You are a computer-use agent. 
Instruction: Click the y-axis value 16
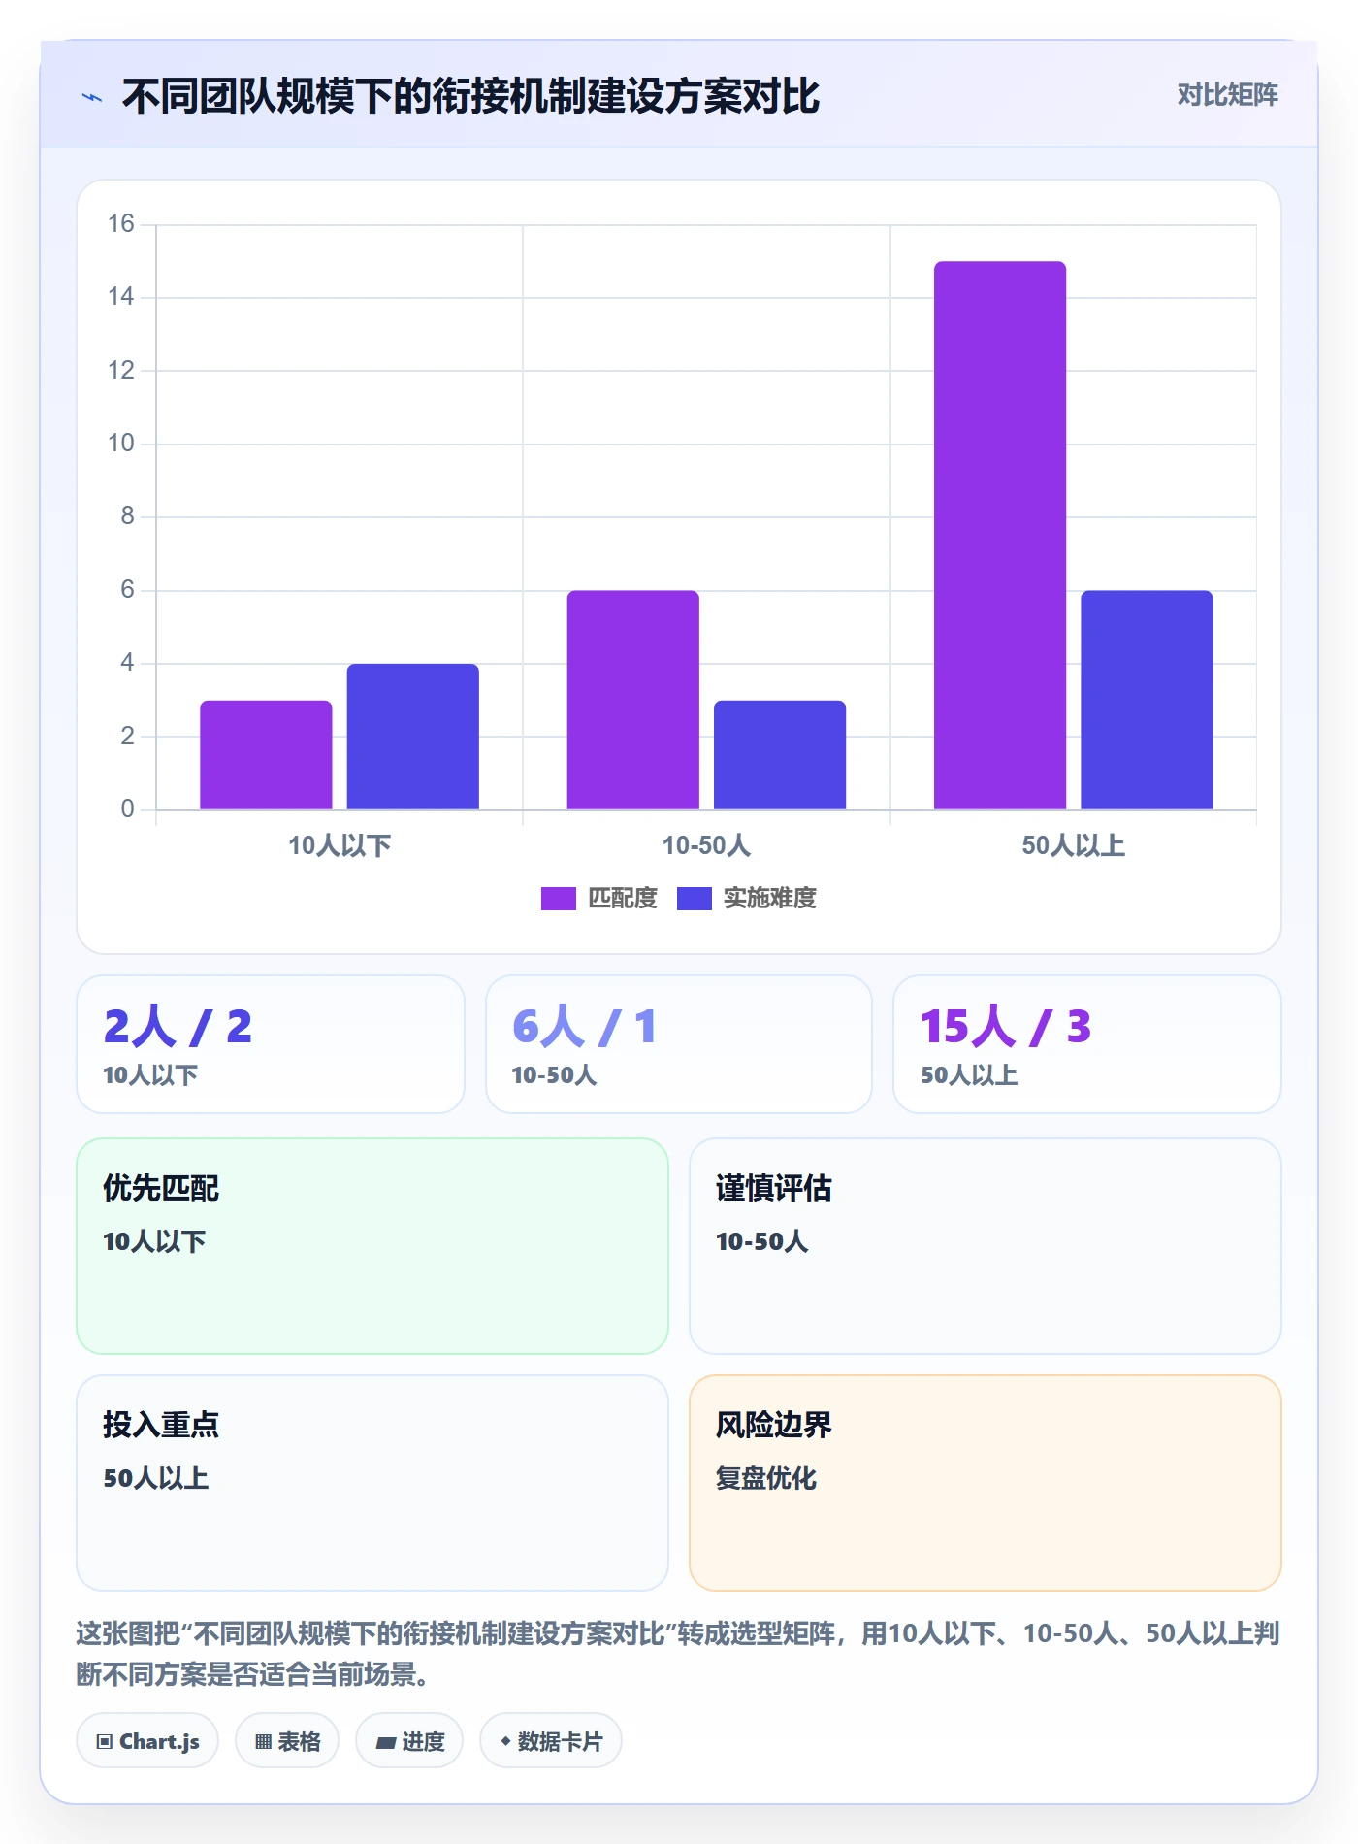(x=121, y=224)
